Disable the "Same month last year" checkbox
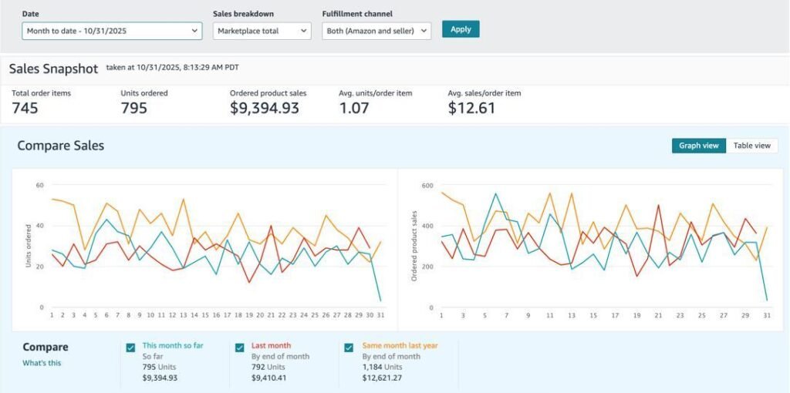This screenshot has width=790, height=393. point(349,348)
